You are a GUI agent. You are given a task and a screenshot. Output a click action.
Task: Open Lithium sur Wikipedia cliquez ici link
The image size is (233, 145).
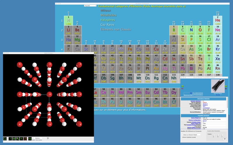click(205, 104)
